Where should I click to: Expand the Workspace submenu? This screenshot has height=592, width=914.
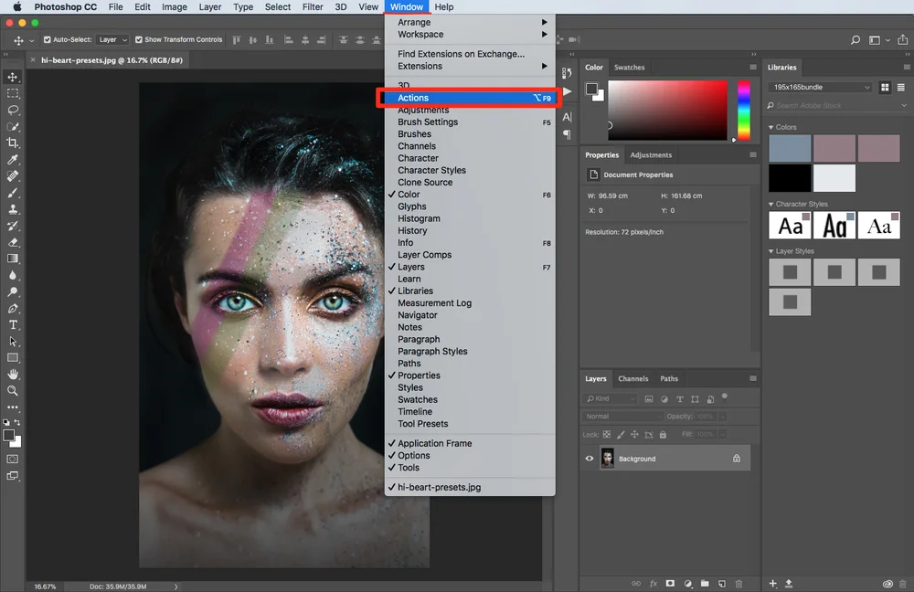(470, 35)
